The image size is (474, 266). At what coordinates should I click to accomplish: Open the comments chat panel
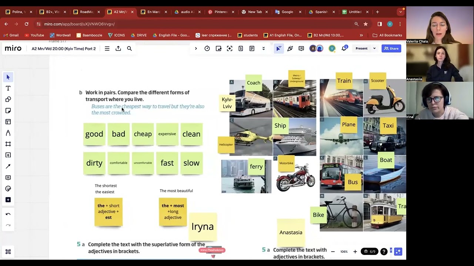[x=301, y=48]
